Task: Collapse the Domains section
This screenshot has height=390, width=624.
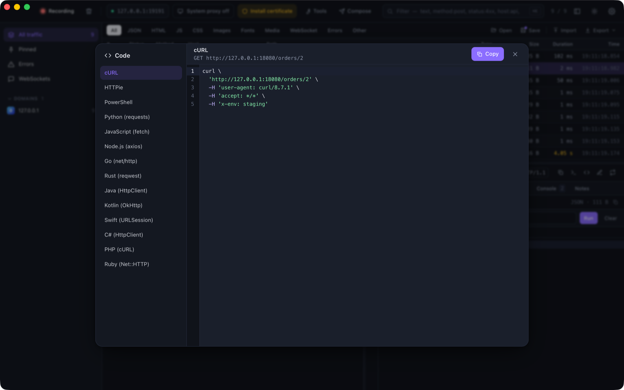Action: 25,98
